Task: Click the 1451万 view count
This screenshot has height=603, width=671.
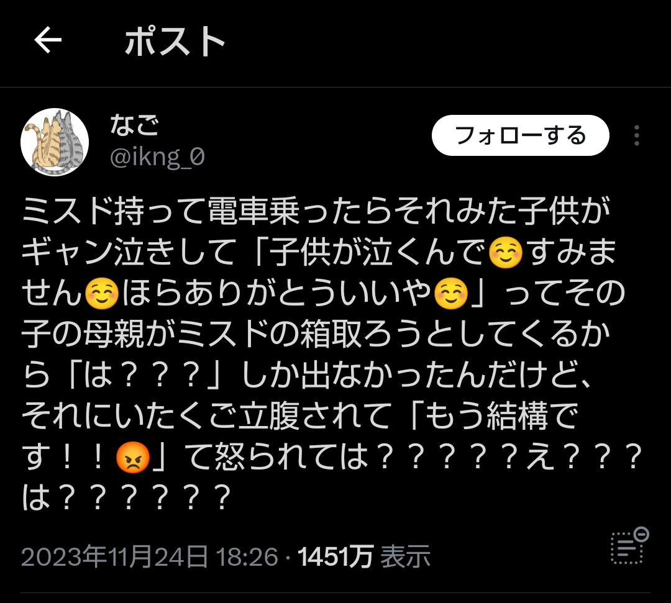Action: [x=335, y=557]
